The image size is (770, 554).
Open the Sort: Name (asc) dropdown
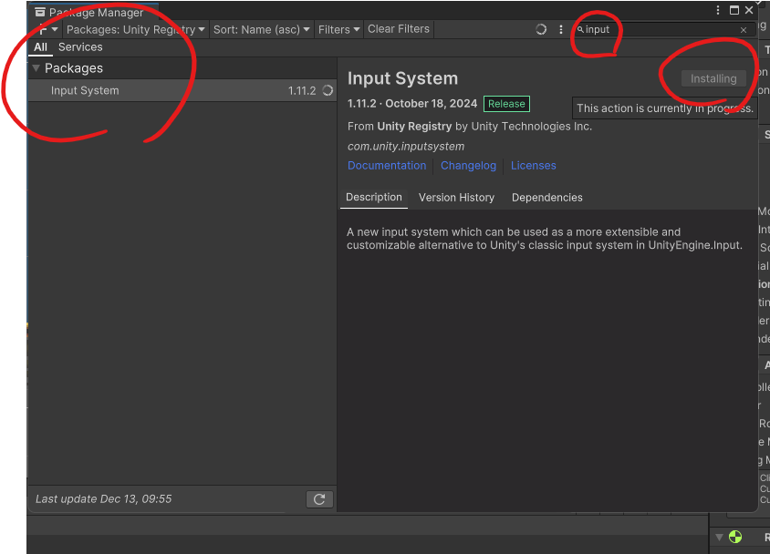coord(261,29)
